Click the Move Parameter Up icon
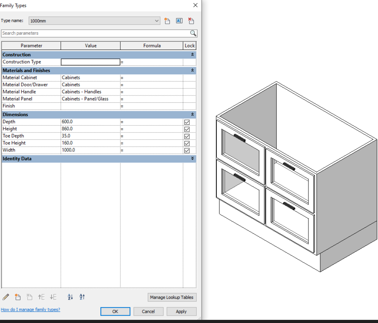This screenshot has height=323, width=378. click(41, 297)
